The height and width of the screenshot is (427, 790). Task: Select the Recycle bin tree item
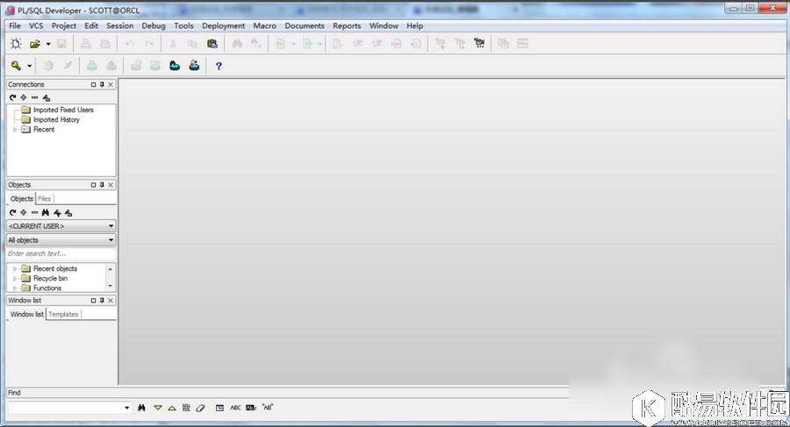[x=50, y=279]
